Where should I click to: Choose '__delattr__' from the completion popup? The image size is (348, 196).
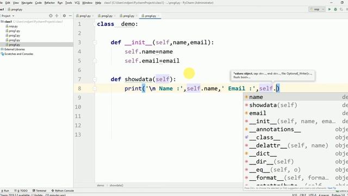coord(296,145)
